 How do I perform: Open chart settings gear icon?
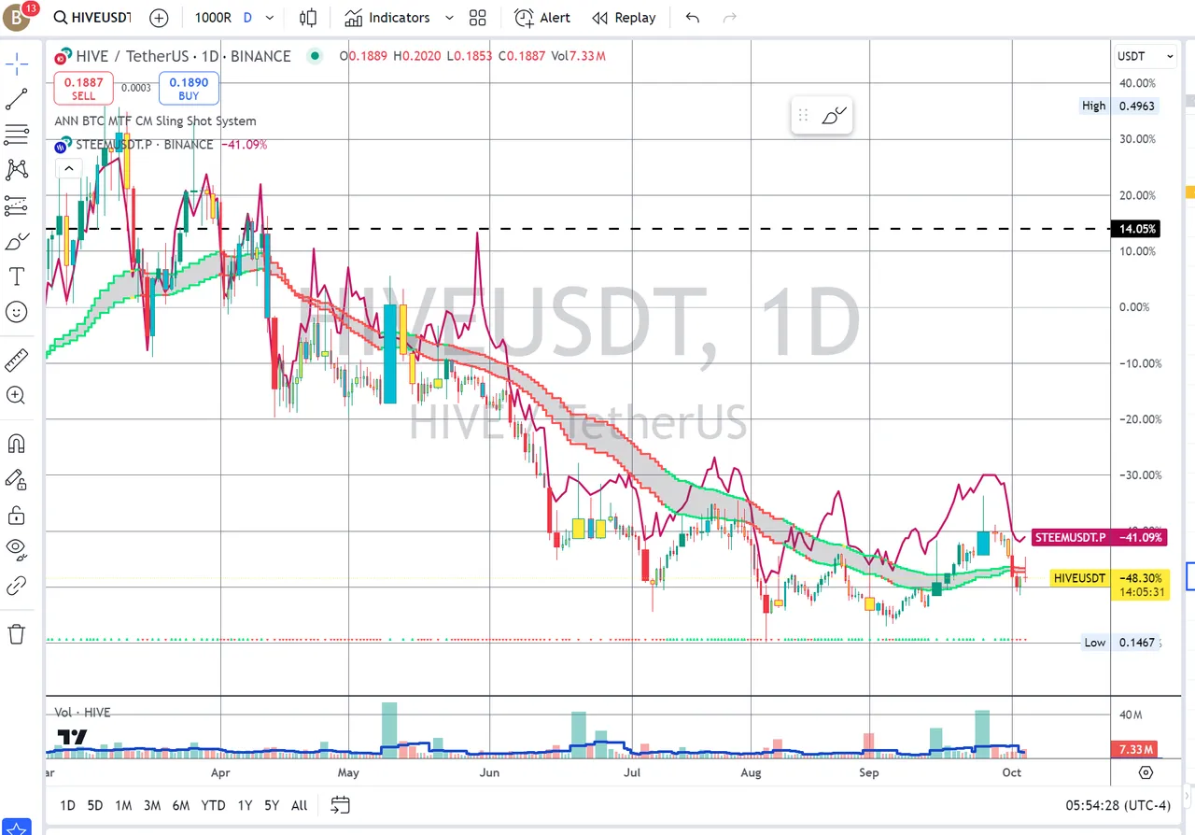coord(1146,772)
